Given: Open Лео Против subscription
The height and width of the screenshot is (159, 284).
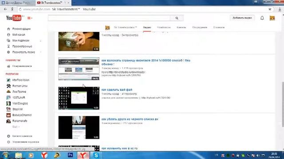Looking at the screenshot, I should [19, 92].
